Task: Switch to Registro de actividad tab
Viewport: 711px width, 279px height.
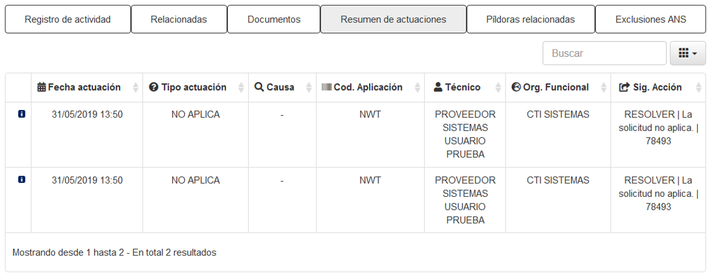Action: (x=68, y=19)
